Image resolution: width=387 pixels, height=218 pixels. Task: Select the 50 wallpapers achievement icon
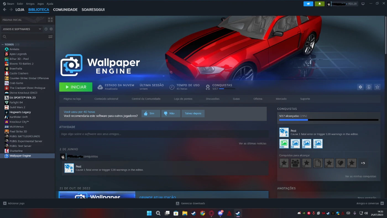(x=295, y=144)
